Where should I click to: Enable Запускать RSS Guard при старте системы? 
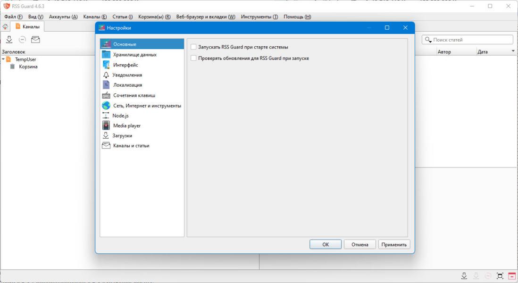(193, 47)
